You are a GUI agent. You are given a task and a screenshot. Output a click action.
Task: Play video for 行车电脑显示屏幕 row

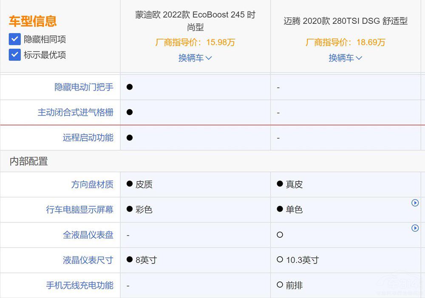pyautogui.click(x=415, y=203)
